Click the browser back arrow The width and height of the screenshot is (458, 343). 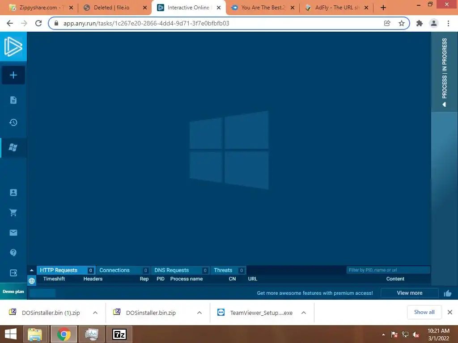coord(10,23)
